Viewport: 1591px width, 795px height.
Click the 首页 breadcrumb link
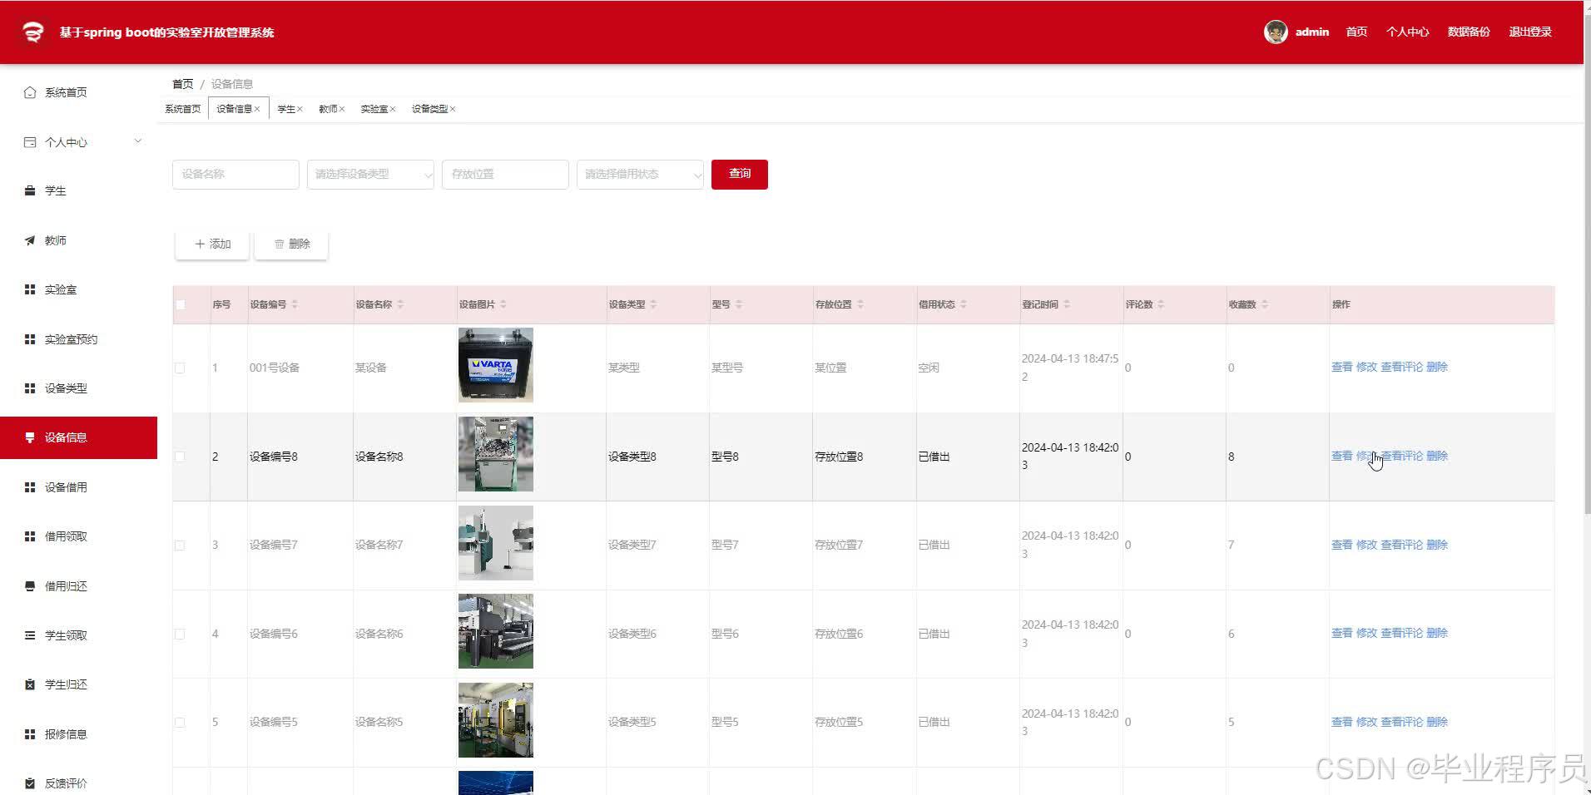click(x=182, y=84)
